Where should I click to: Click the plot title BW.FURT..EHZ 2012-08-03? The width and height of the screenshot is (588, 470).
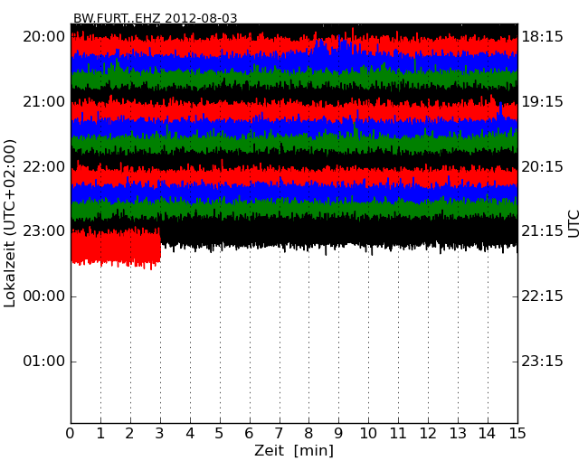[x=155, y=18]
